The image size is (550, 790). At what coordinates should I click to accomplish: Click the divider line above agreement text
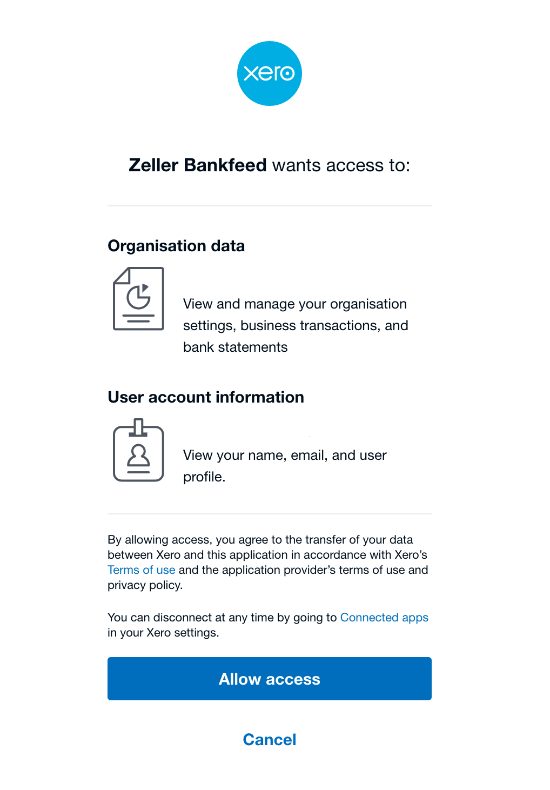point(269,514)
